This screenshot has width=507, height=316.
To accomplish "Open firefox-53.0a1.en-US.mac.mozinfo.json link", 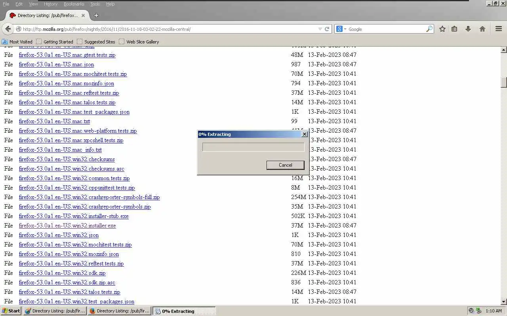I will [x=67, y=83].
